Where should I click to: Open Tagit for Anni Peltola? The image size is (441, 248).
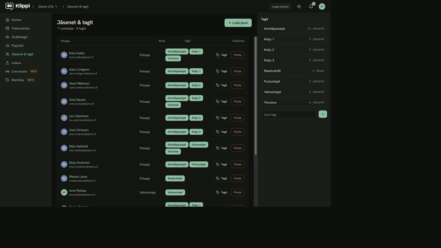tap(221, 192)
